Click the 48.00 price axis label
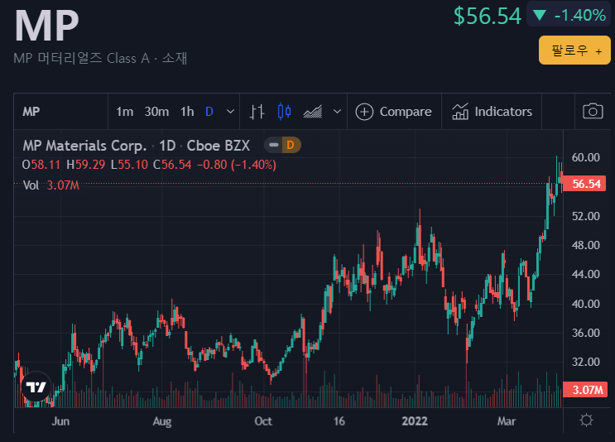Screen dimensions: 615x442 pos(585,245)
